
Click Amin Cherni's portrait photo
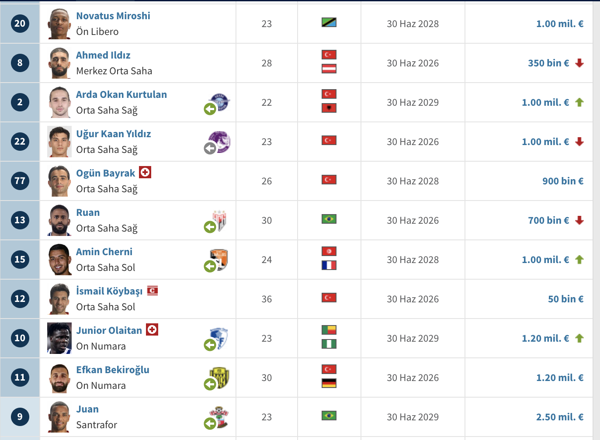(x=59, y=260)
